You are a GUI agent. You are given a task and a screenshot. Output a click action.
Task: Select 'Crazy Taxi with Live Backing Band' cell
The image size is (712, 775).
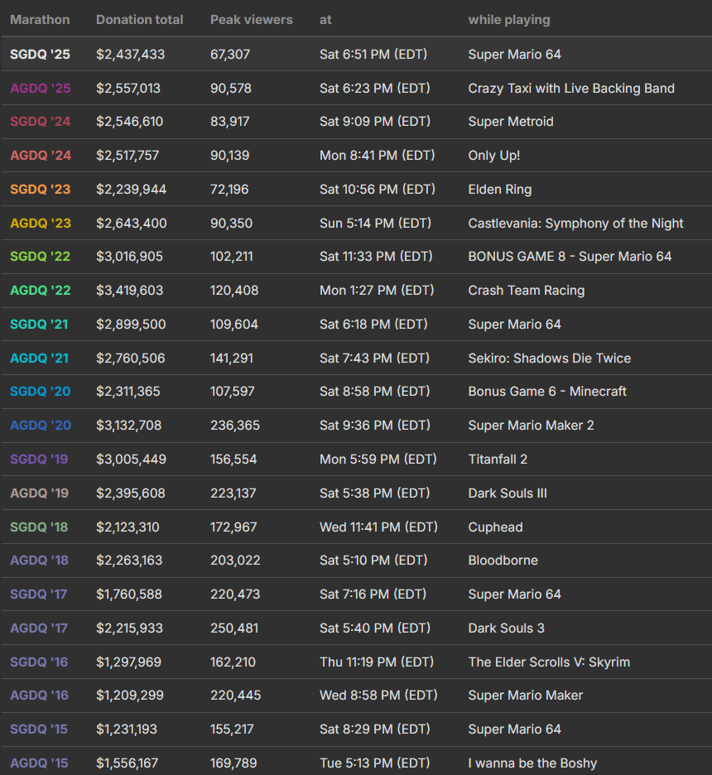point(571,88)
